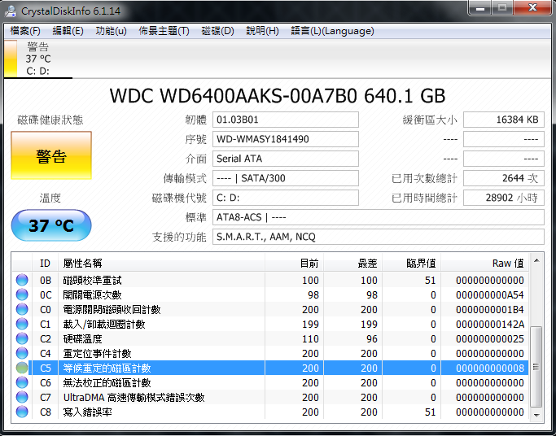Viewport: 556px width, 436px height.
Task: Click the status orb in row 0C
Action: pos(22,294)
